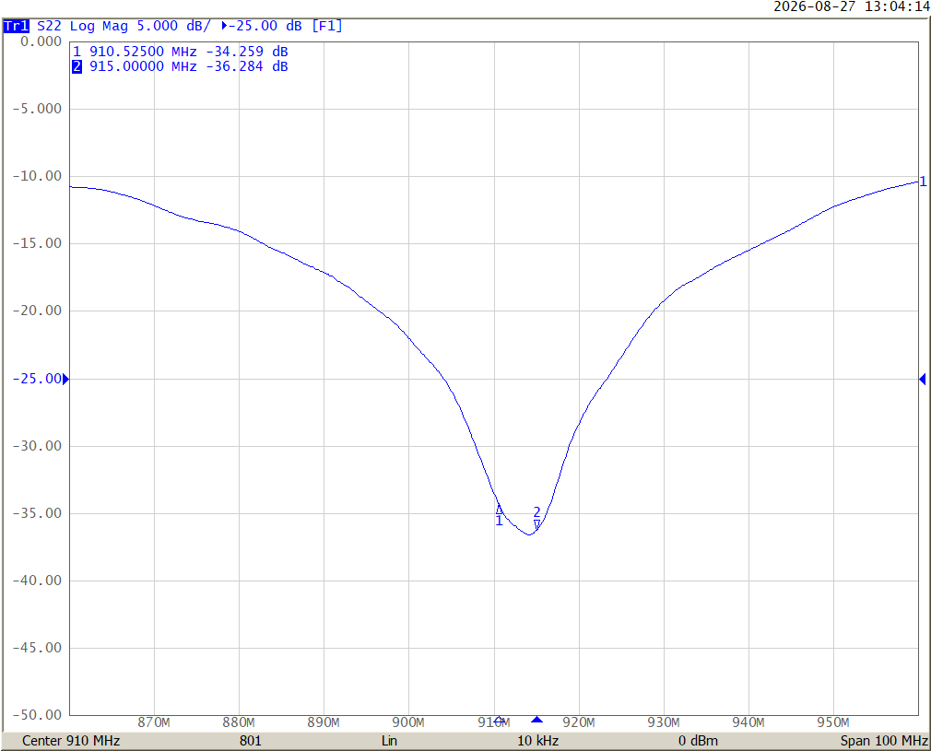Click marker 2 triangle on the trace
This screenshot has height=751, width=931.
(536, 525)
